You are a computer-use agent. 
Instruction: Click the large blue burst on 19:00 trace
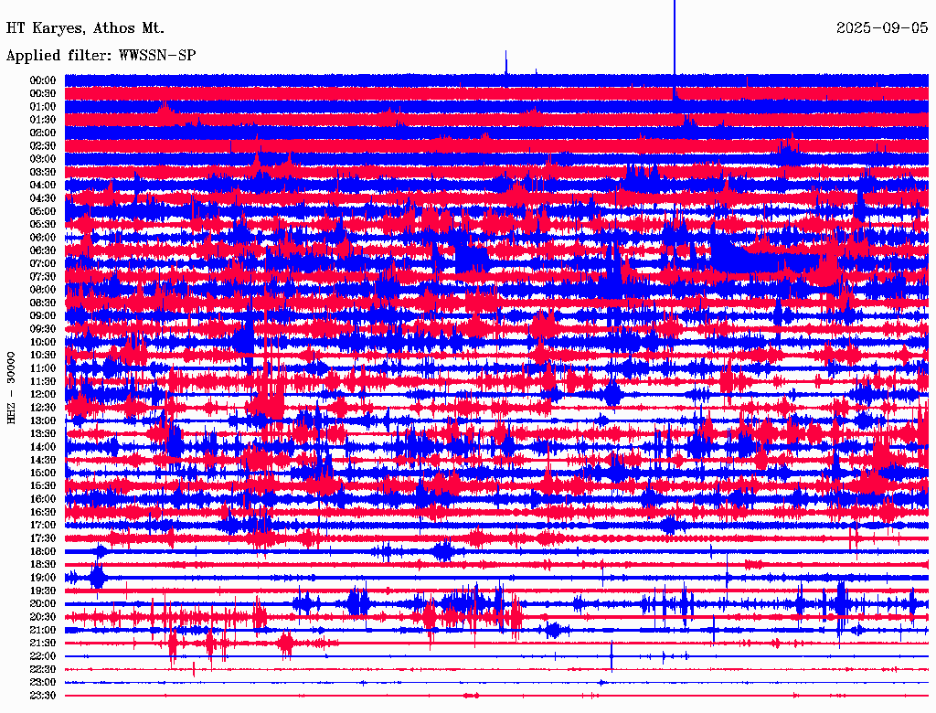[97, 578]
